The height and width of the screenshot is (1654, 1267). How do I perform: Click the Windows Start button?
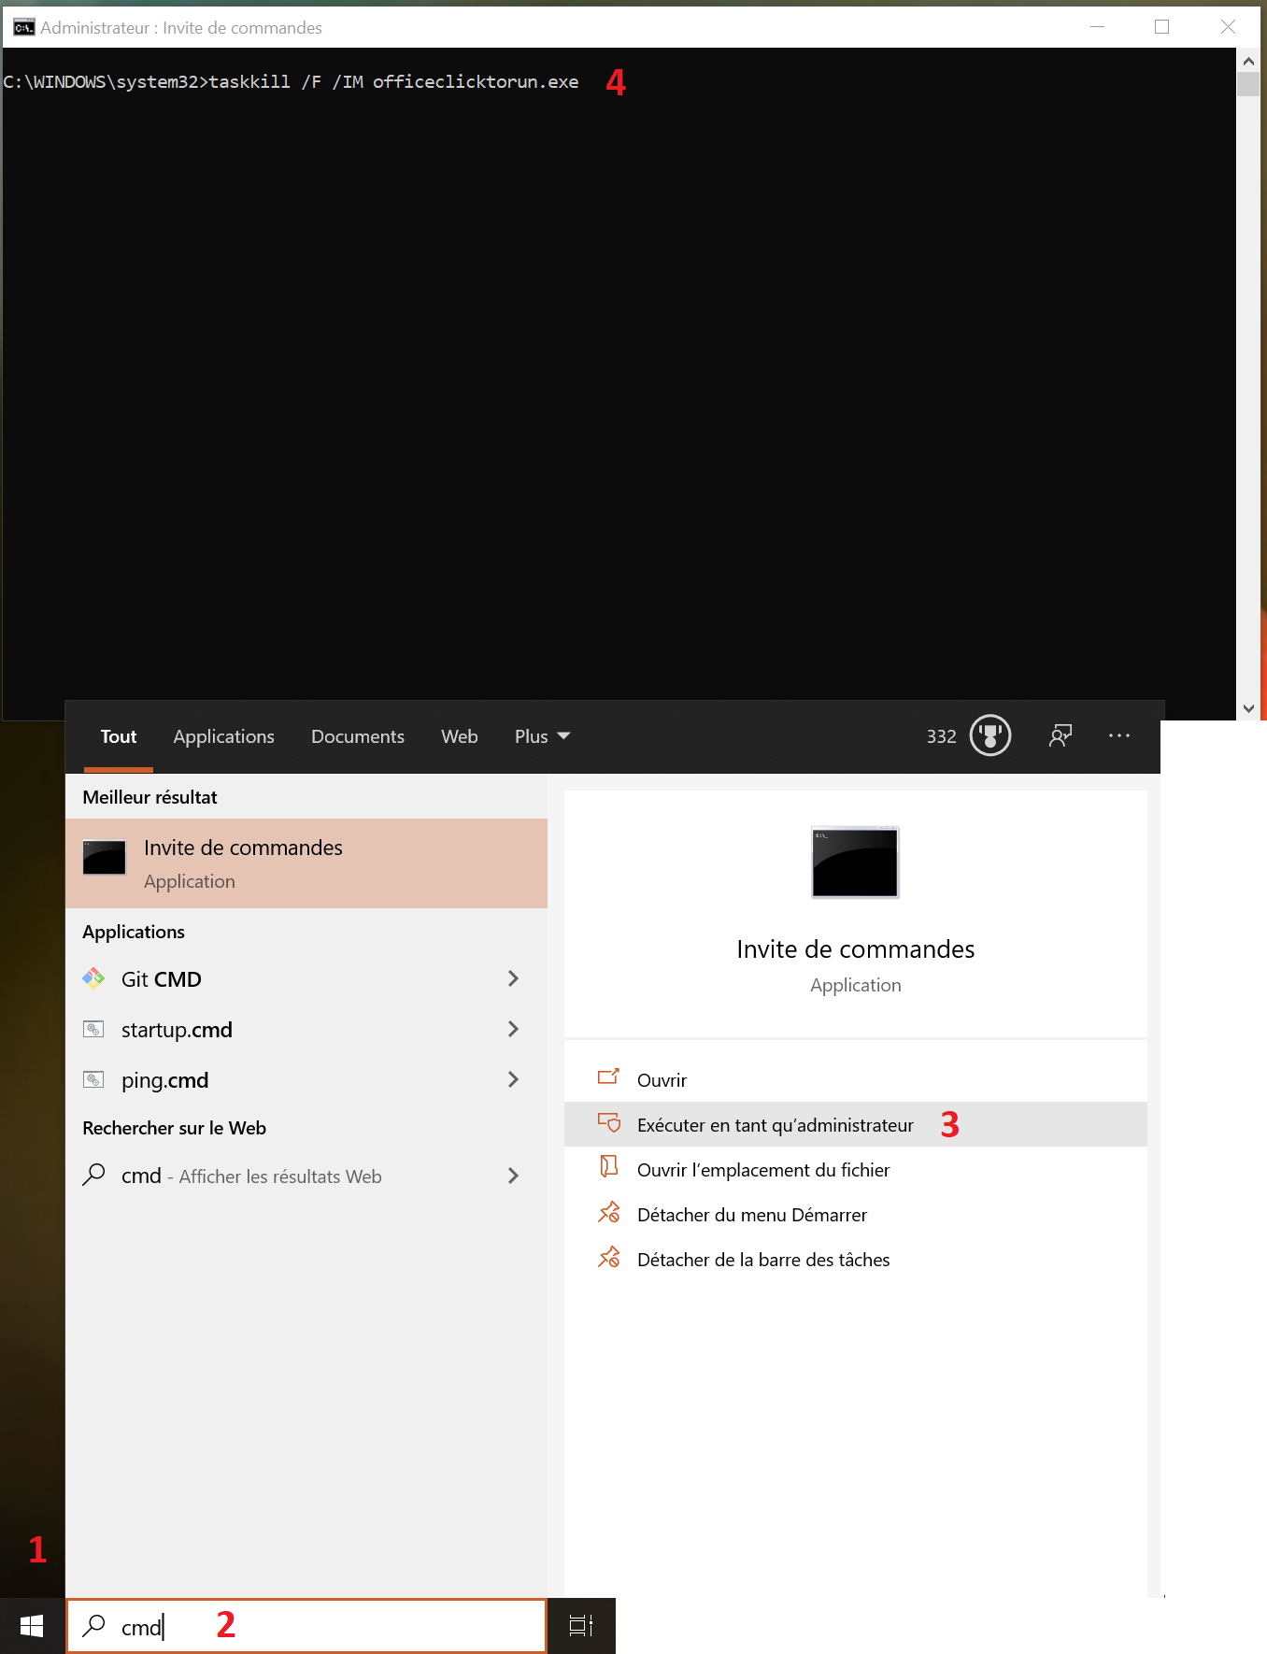pos(32,1626)
